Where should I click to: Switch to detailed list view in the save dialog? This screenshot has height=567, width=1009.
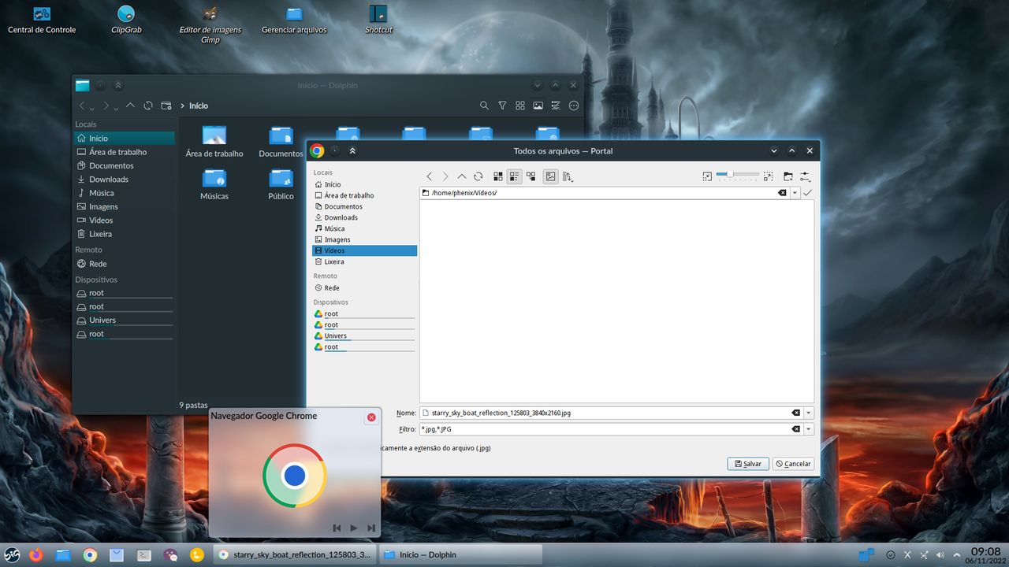click(514, 176)
